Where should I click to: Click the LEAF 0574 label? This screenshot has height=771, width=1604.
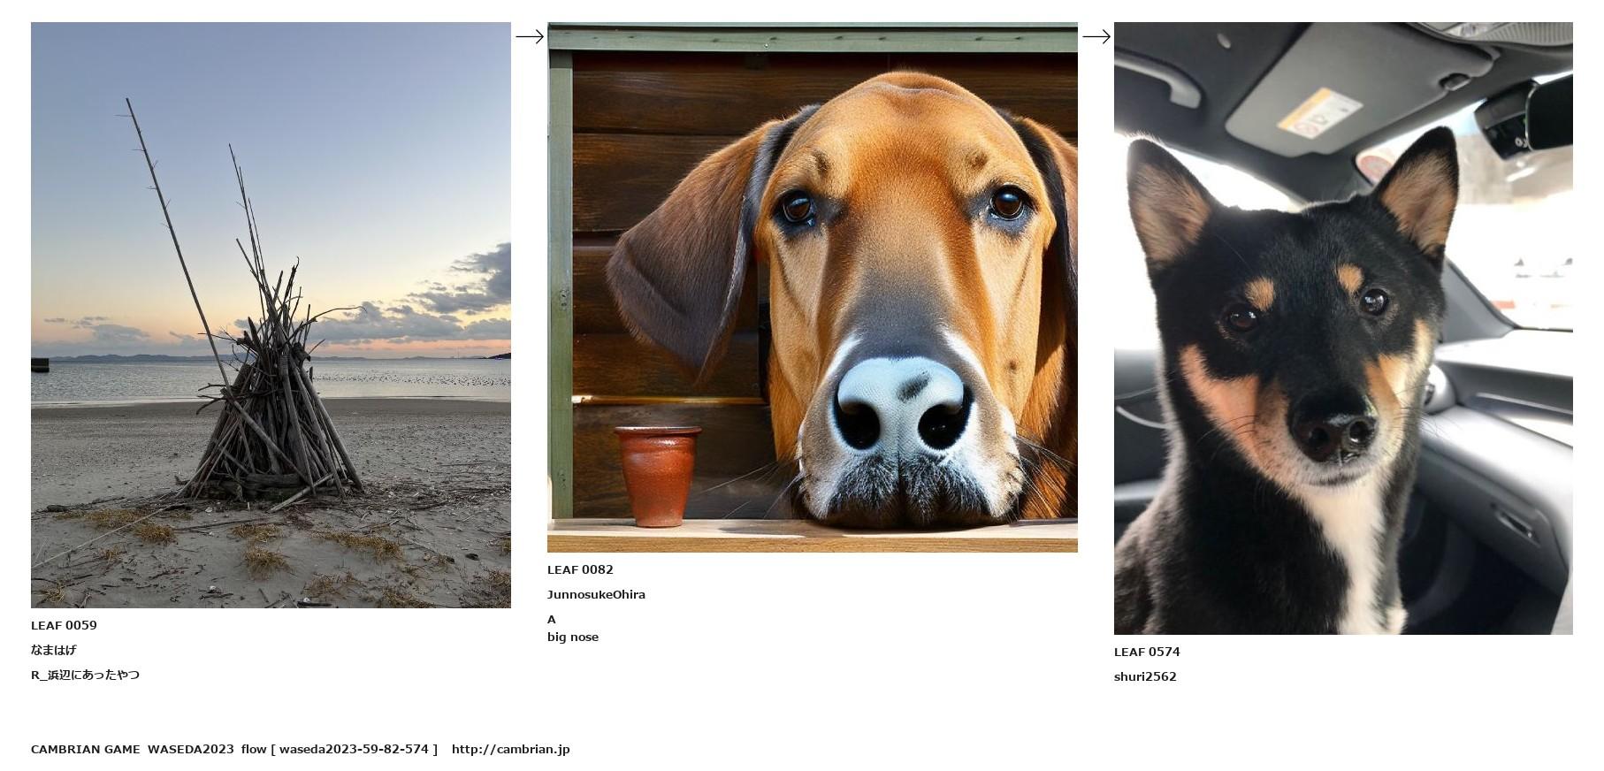pos(1147,652)
